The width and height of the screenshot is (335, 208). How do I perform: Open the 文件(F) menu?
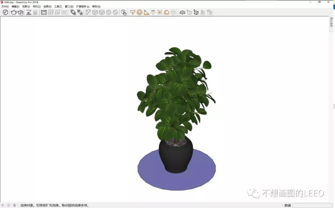[5, 6]
